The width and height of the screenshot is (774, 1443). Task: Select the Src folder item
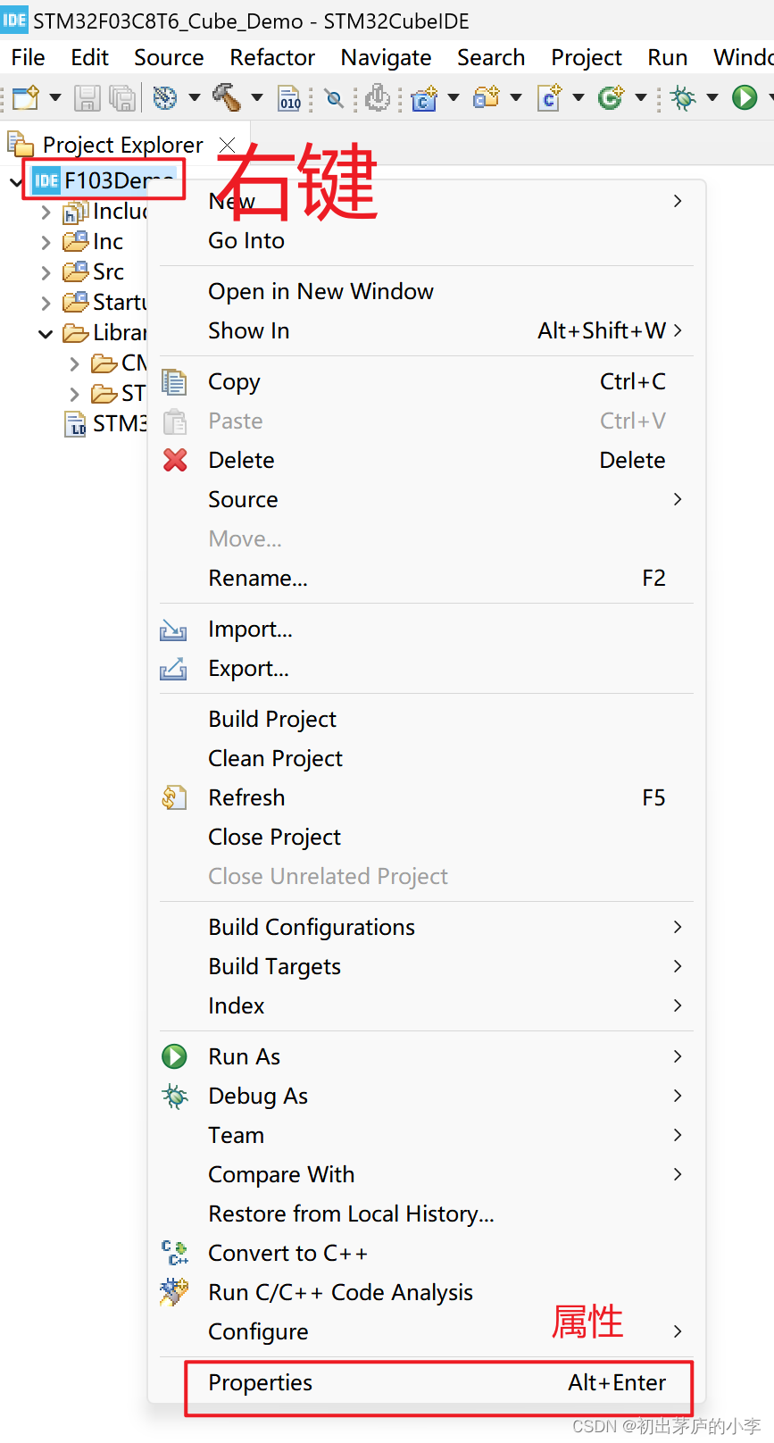pyautogui.click(x=108, y=272)
